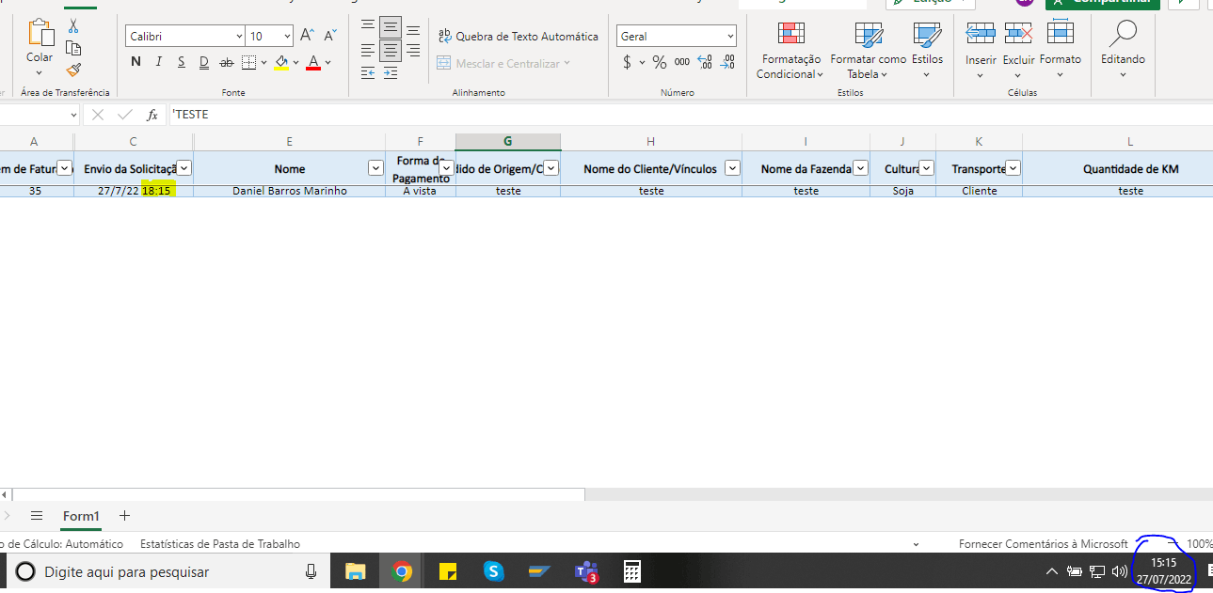Toggle Quebra de Texto Automática
Image resolution: width=1213 pixels, height=593 pixels.
pos(518,36)
